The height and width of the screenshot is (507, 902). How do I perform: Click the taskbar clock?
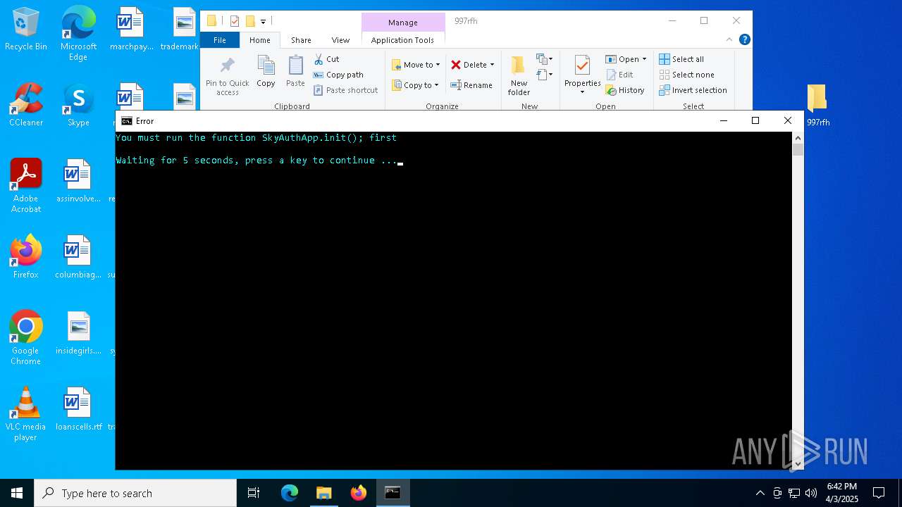pyautogui.click(x=842, y=493)
